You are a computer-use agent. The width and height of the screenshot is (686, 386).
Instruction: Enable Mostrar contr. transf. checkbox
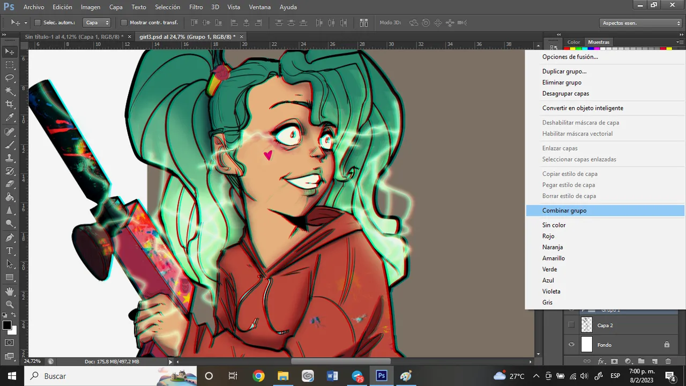[x=124, y=23]
